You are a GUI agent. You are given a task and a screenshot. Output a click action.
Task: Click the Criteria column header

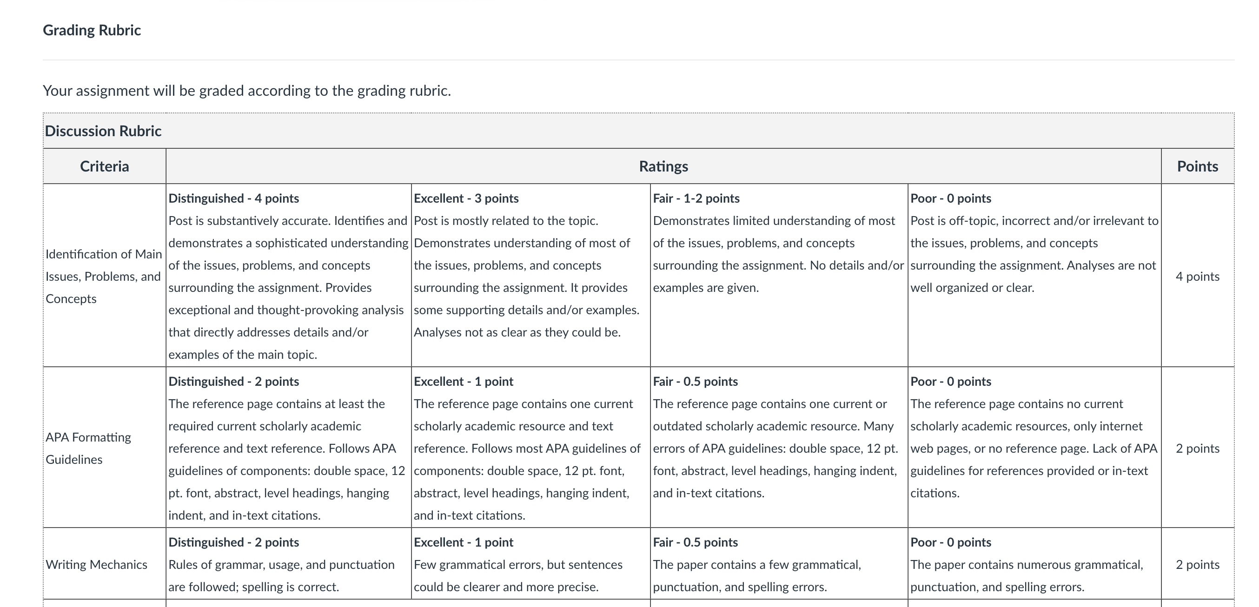[105, 166]
